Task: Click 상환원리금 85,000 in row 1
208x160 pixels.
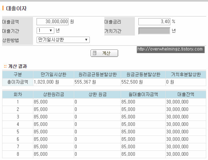Action: [x=40, y=102]
